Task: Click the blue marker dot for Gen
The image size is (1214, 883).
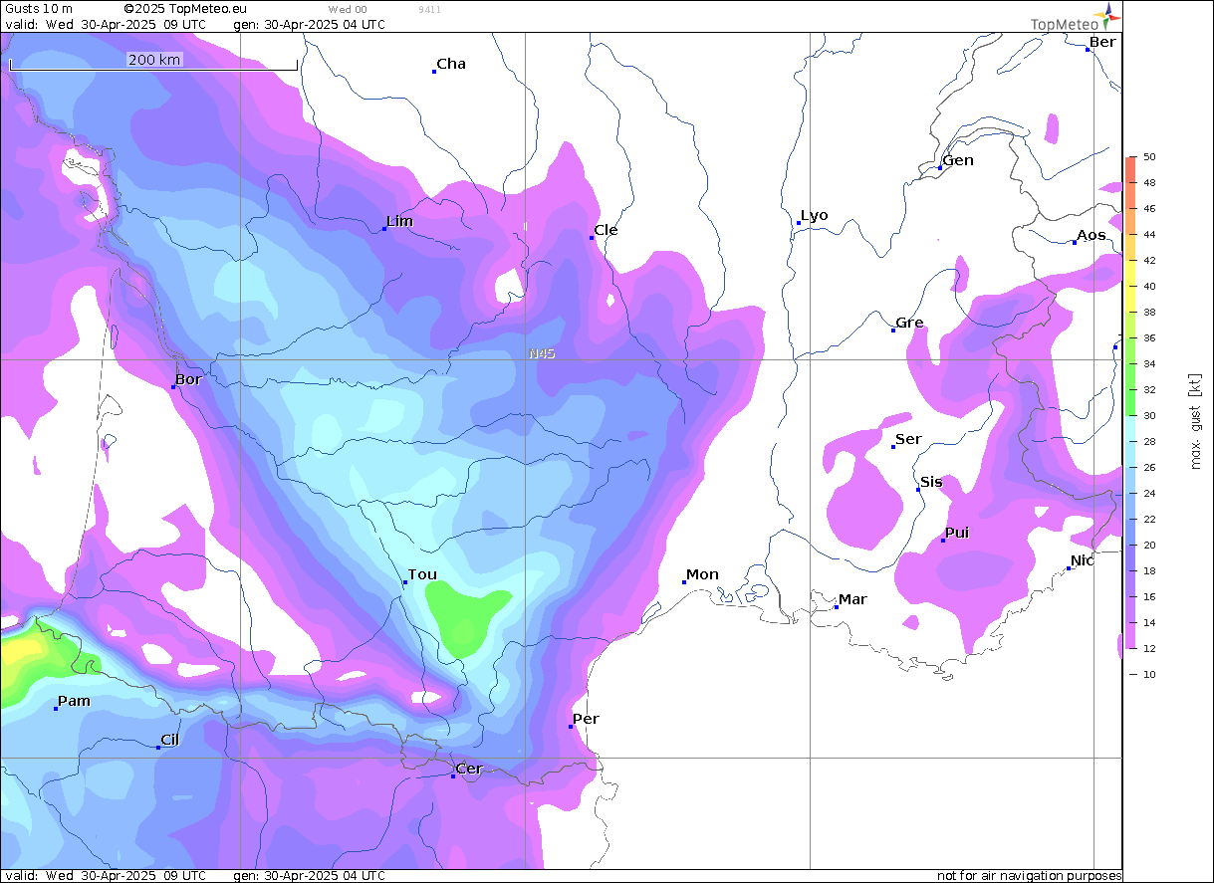Action: (x=940, y=168)
